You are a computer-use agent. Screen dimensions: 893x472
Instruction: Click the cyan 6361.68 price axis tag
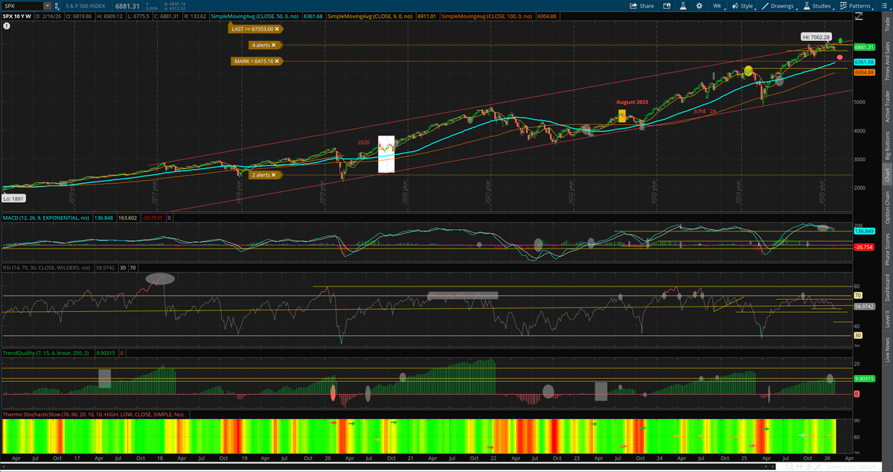863,62
